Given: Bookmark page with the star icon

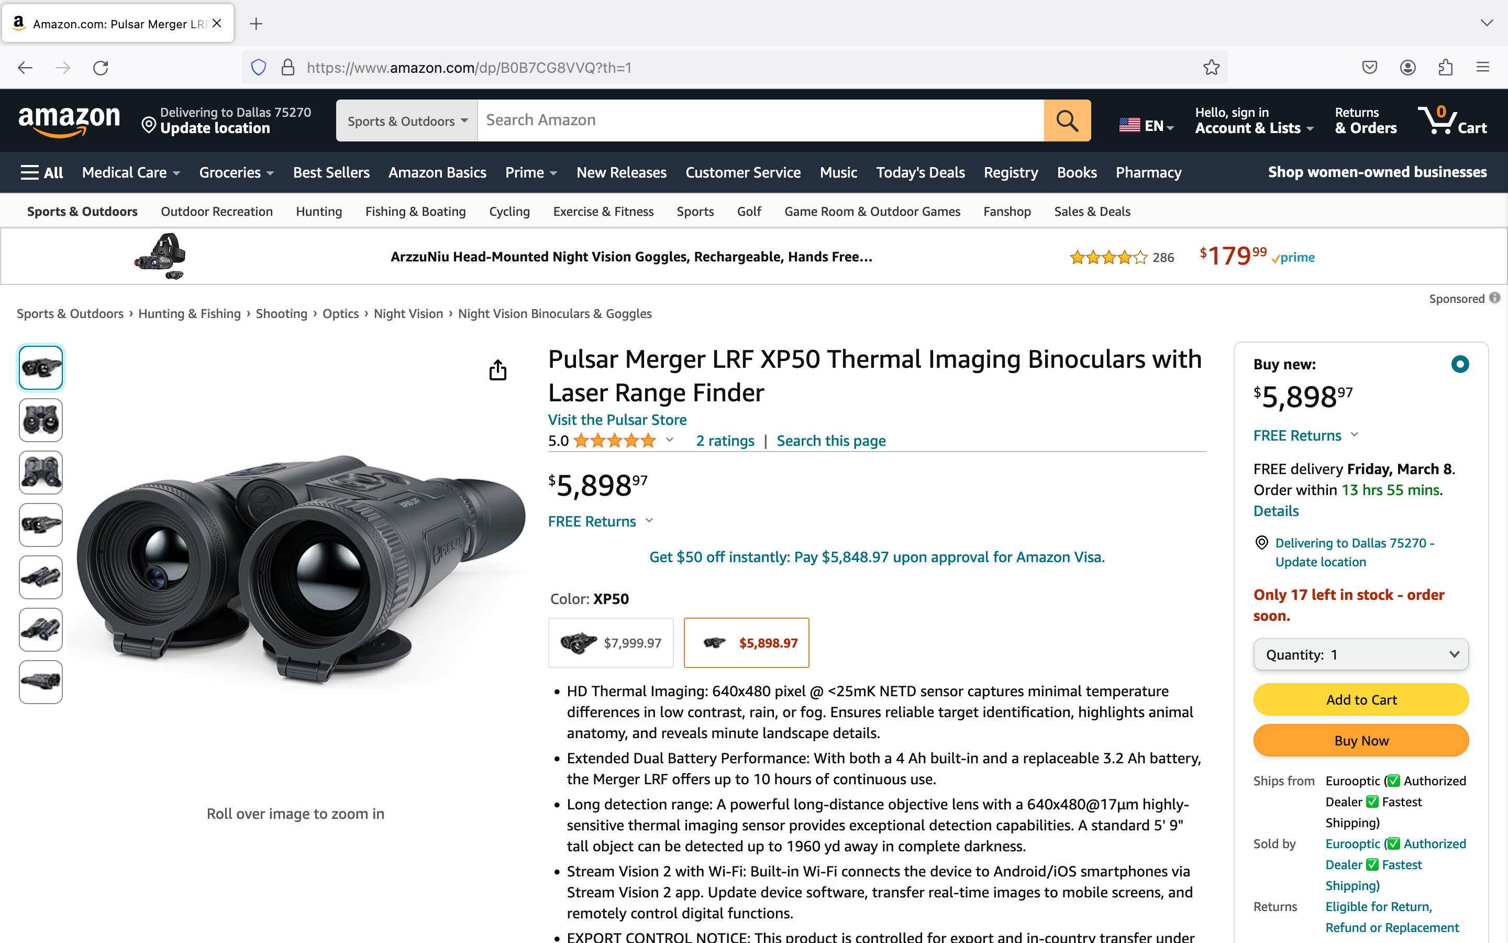Looking at the screenshot, I should (x=1211, y=68).
